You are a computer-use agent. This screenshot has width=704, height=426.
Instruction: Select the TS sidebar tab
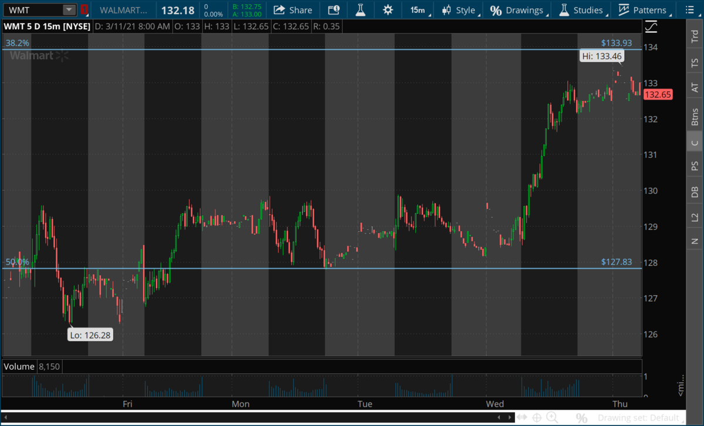pos(695,62)
